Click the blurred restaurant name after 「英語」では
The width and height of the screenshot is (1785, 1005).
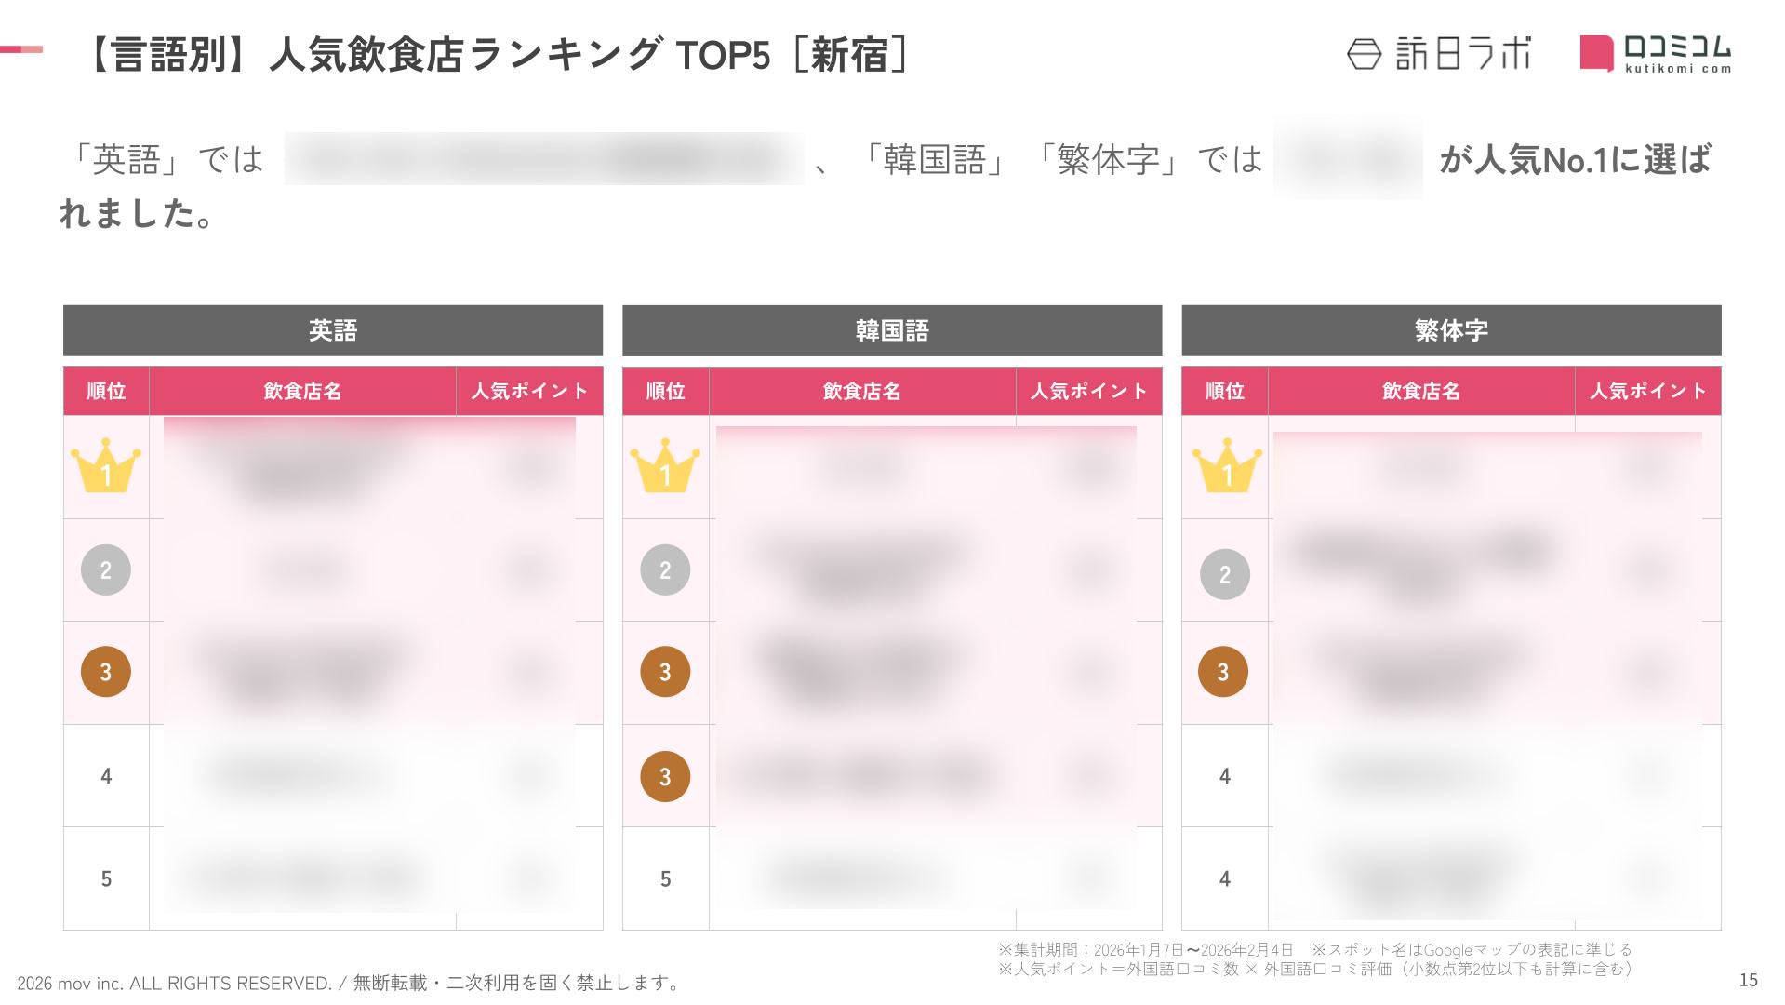tap(543, 159)
